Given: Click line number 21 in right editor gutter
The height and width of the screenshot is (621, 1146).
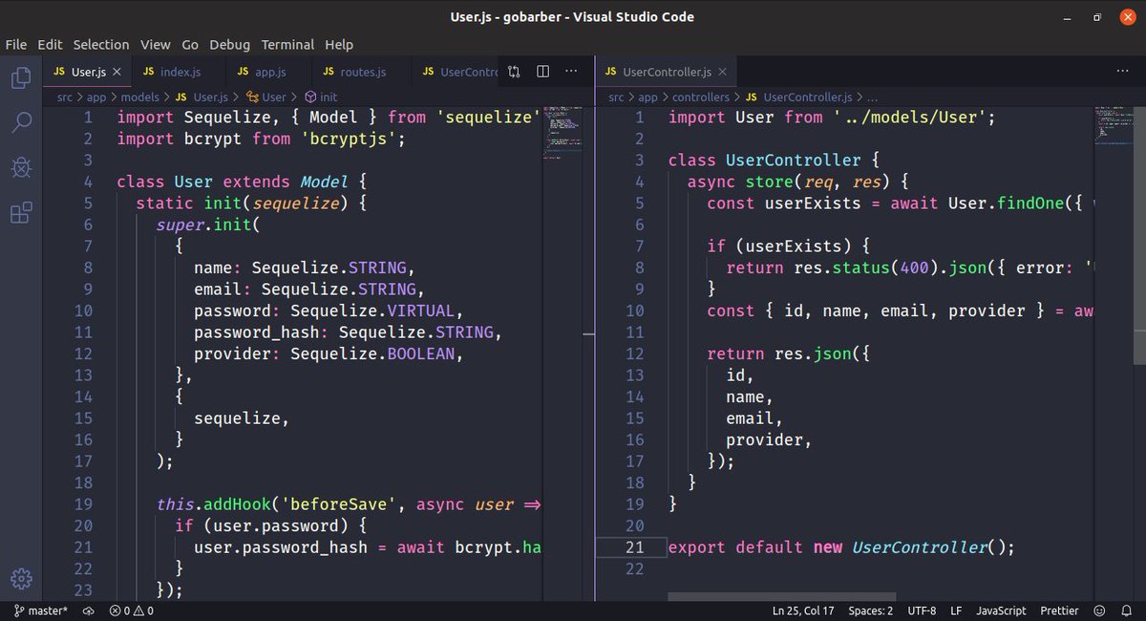Looking at the screenshot, I should click(635, 546).
